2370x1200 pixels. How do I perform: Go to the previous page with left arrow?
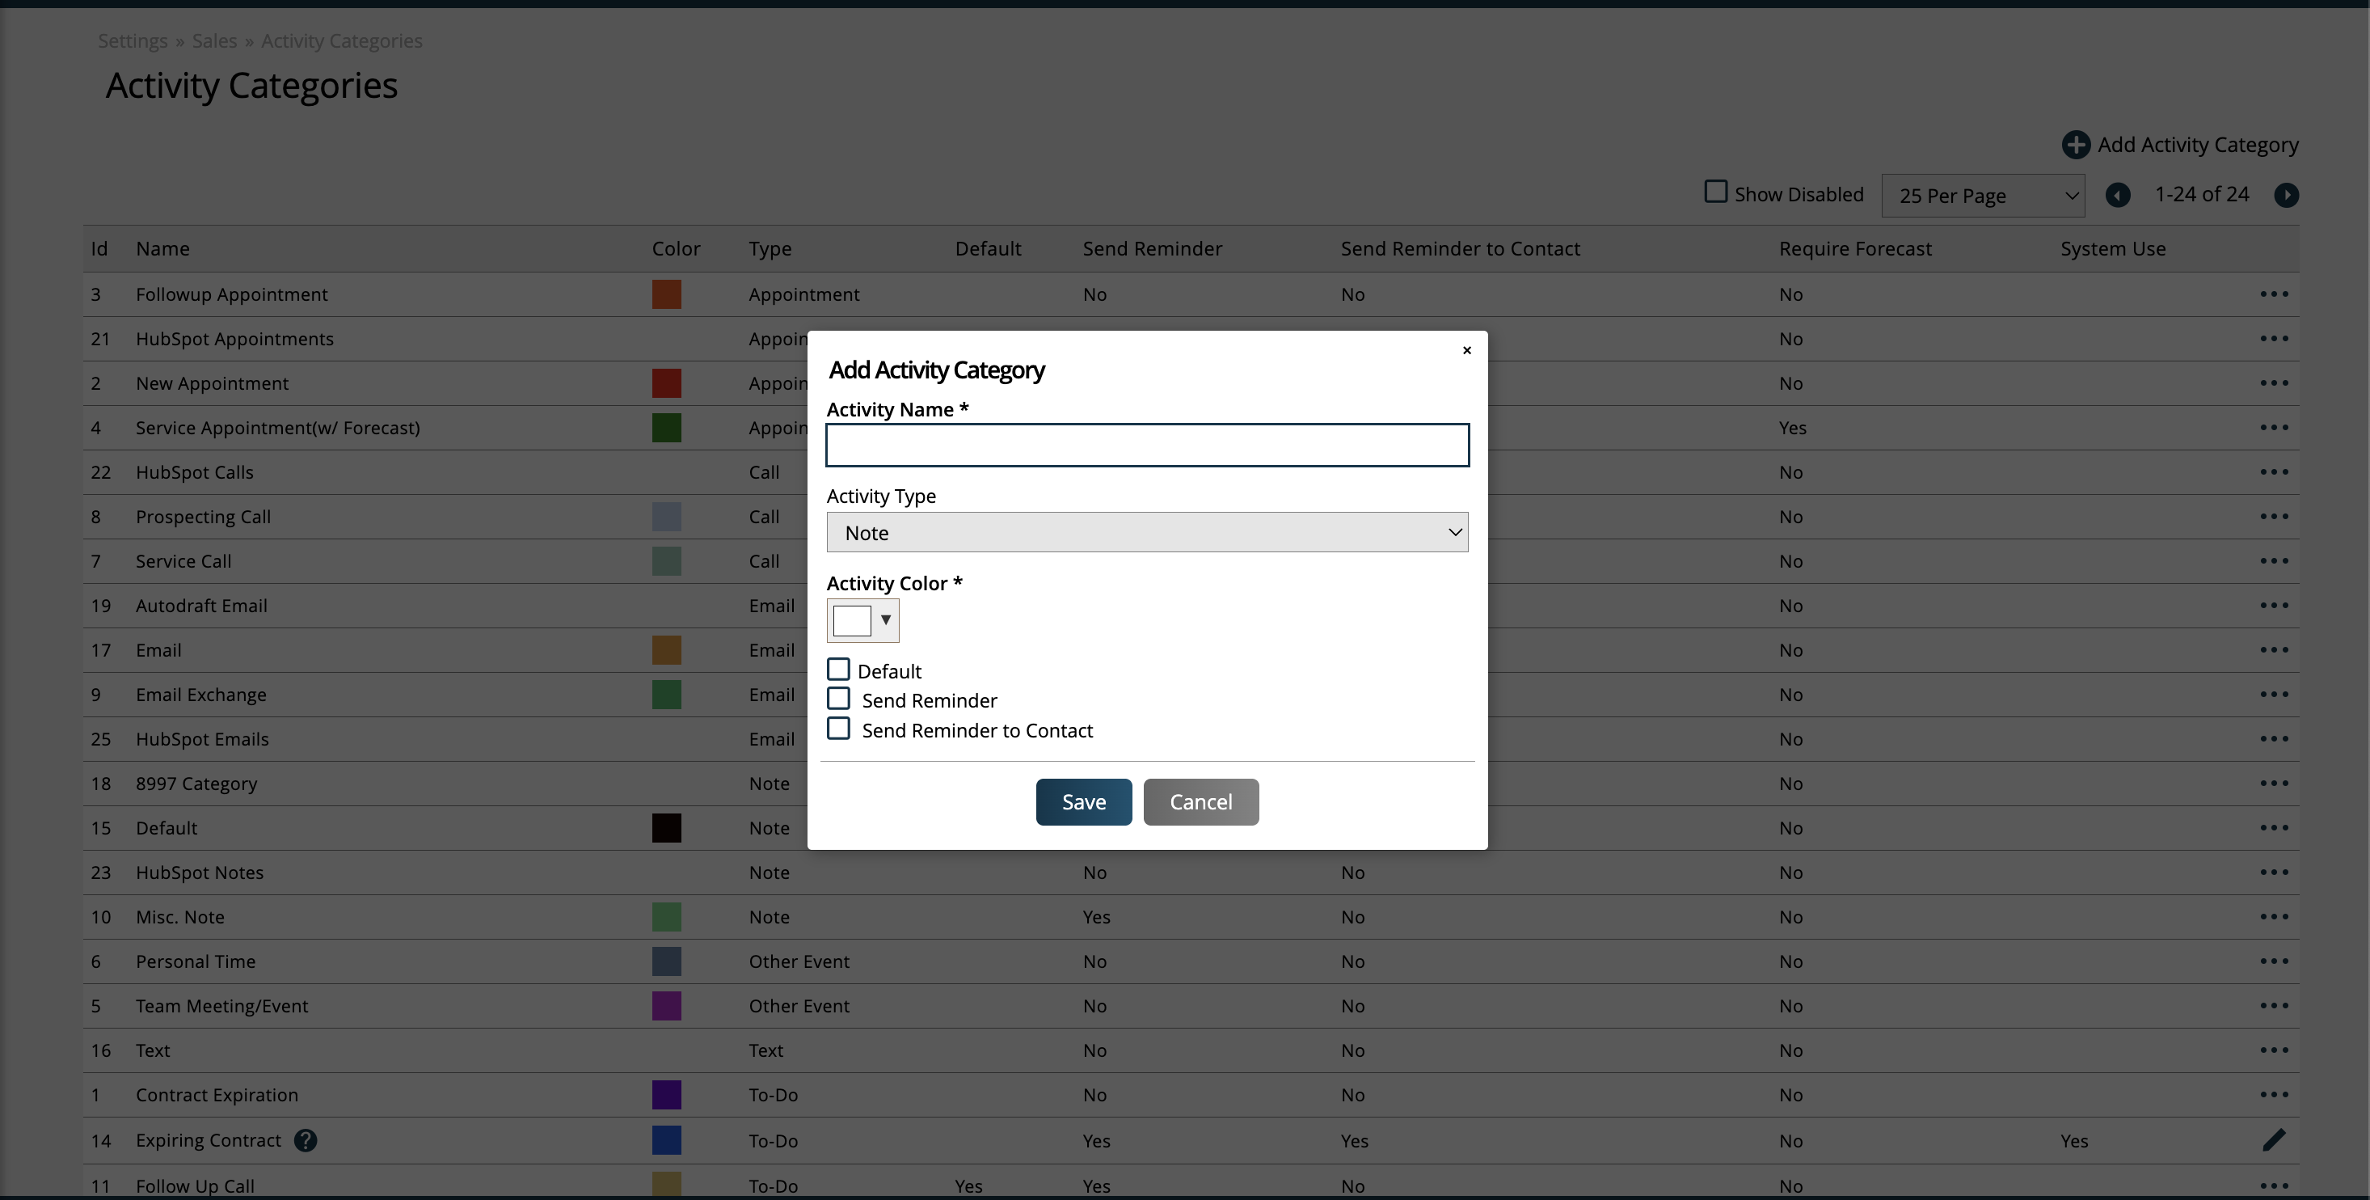click(2117, 195)
